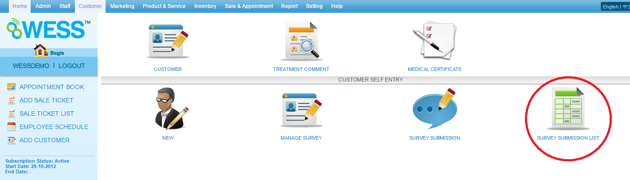This screenshot has height=180, width=630.
Task: Click the Bugis branch name
Action: [x=57, y=53]
